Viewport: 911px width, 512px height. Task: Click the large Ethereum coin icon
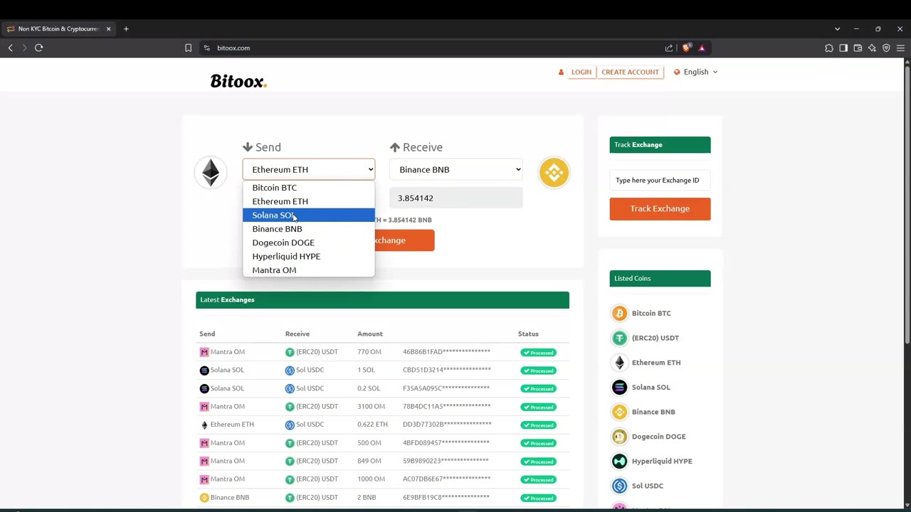(x=211, y=172)
